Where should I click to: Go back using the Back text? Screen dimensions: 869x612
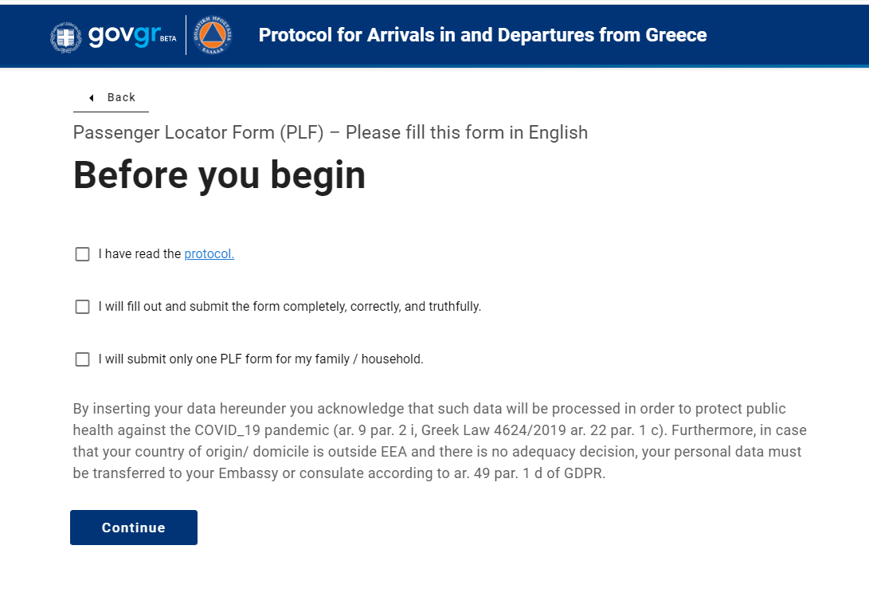[121, 97]
